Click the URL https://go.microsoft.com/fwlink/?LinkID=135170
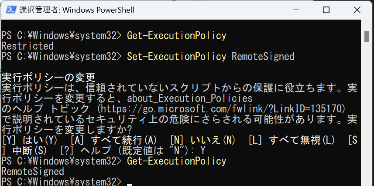The height and width of the screenshot is (186, 374). point(221,109)
